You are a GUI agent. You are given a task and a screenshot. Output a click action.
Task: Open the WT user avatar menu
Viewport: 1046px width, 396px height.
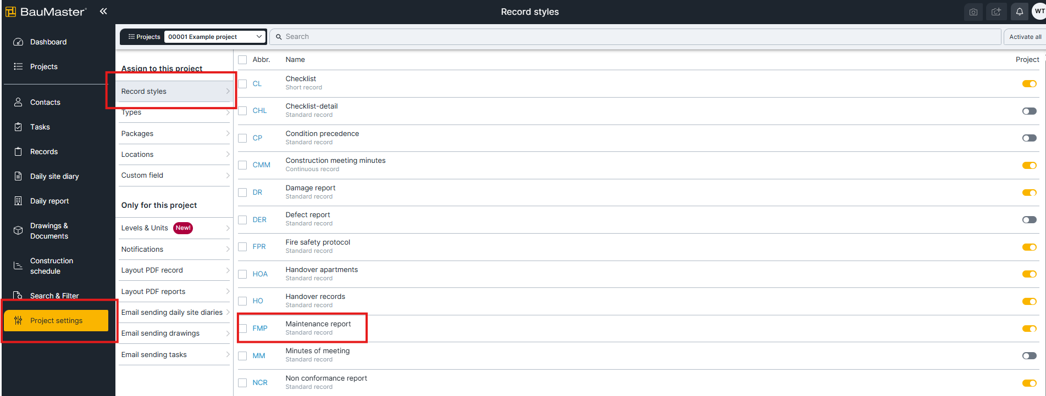[x=1039, y=11]
